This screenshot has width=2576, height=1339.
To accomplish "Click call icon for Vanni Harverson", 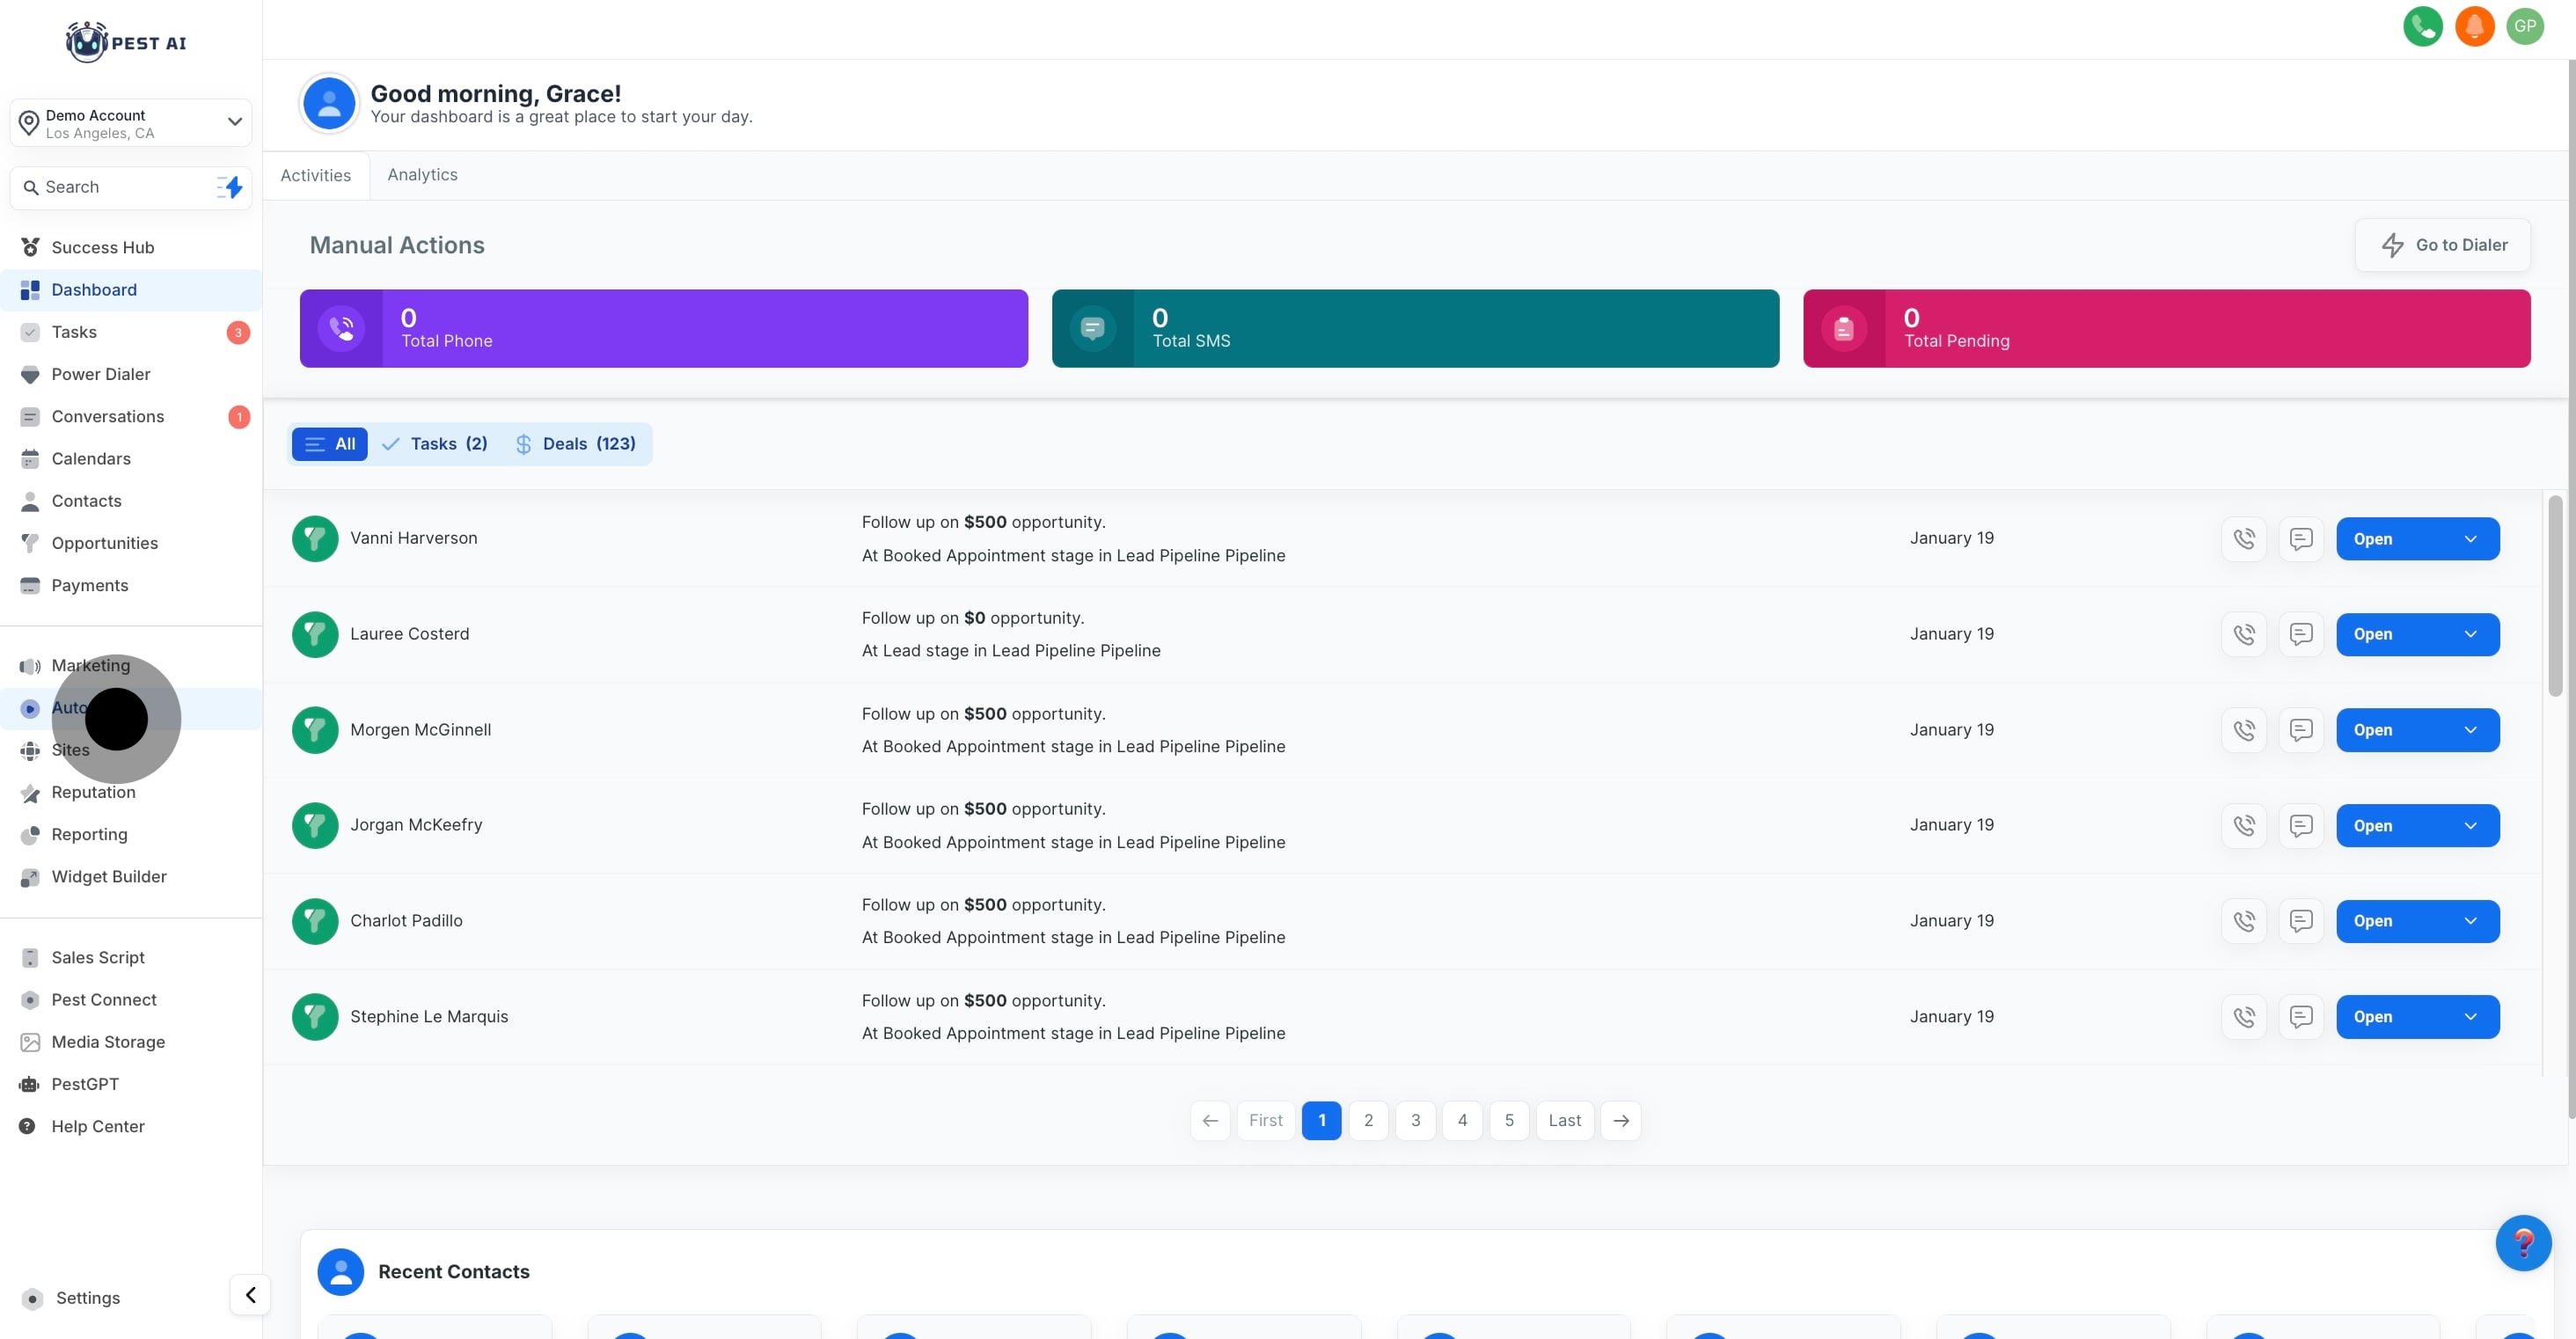I will (2243, 539).
